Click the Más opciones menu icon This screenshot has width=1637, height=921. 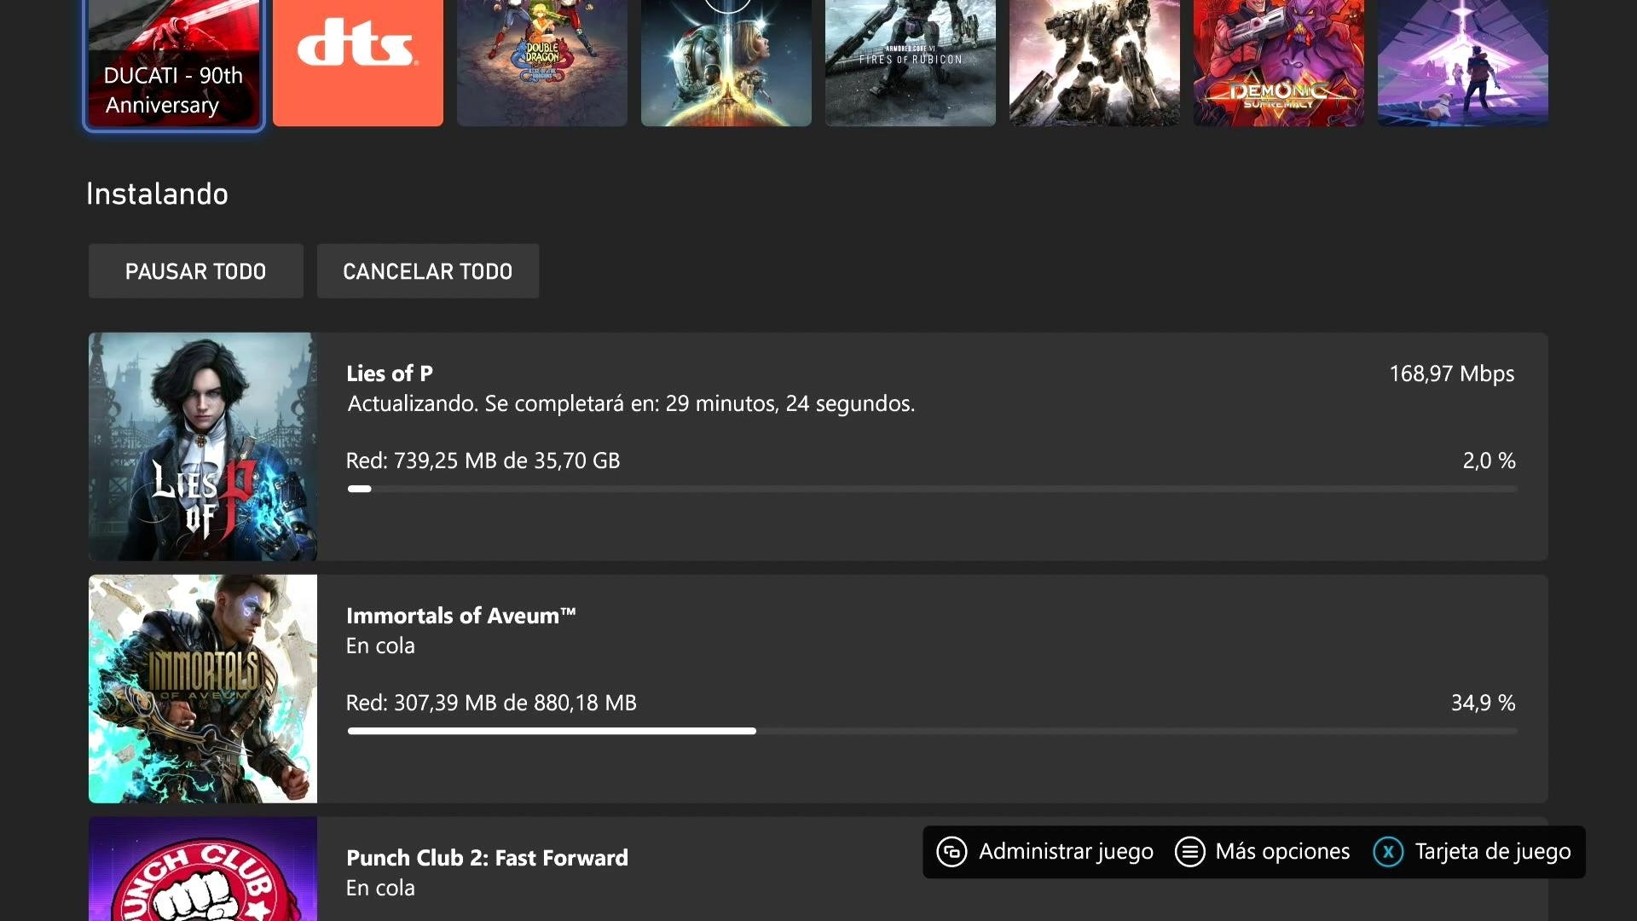(1189, 852)
